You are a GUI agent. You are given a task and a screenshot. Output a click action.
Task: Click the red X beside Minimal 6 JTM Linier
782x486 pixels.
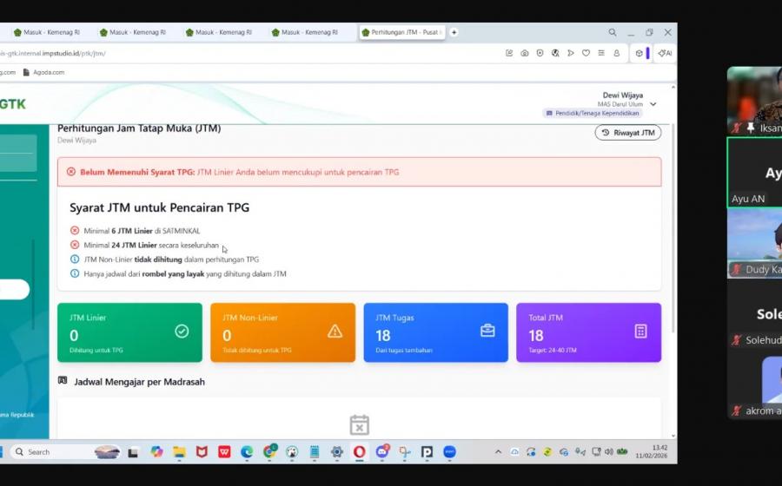(x=75, y=231)
